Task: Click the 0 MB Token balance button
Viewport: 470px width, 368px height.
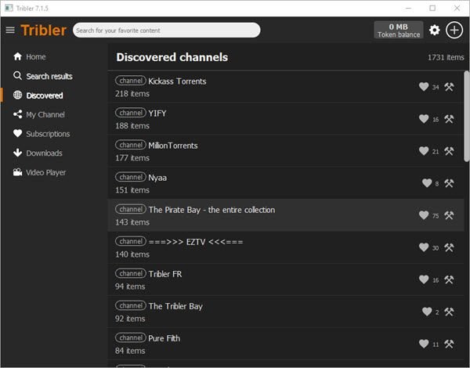Action: 399,30
